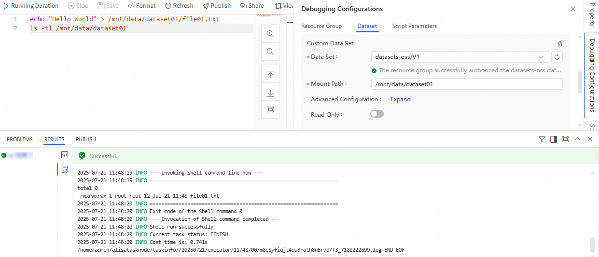599x257 pixels.
Task: Click the Format button in toolbar
Action: (x=142, y=6)
